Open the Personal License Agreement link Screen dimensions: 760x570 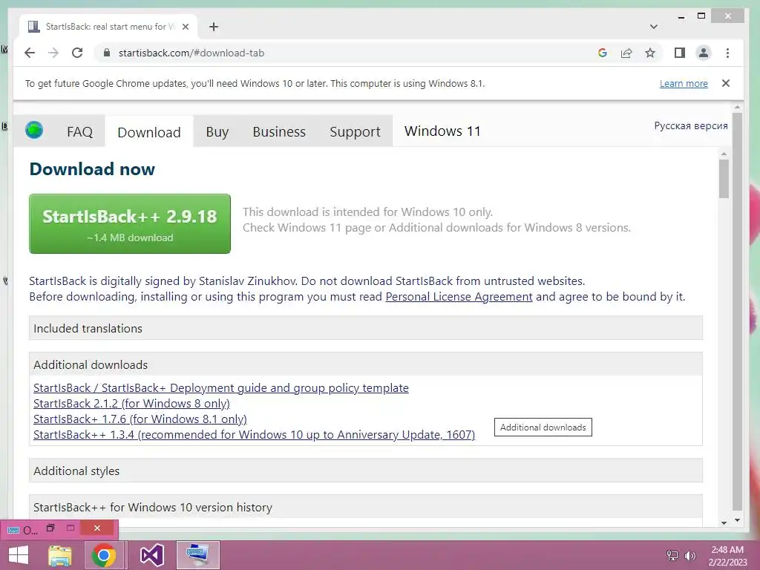point(459,297)
